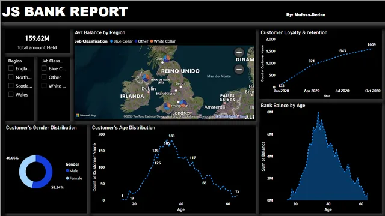The image size is (385, 216).
Task: Tick the England region checkbox
Action: [x=11, y=68]
